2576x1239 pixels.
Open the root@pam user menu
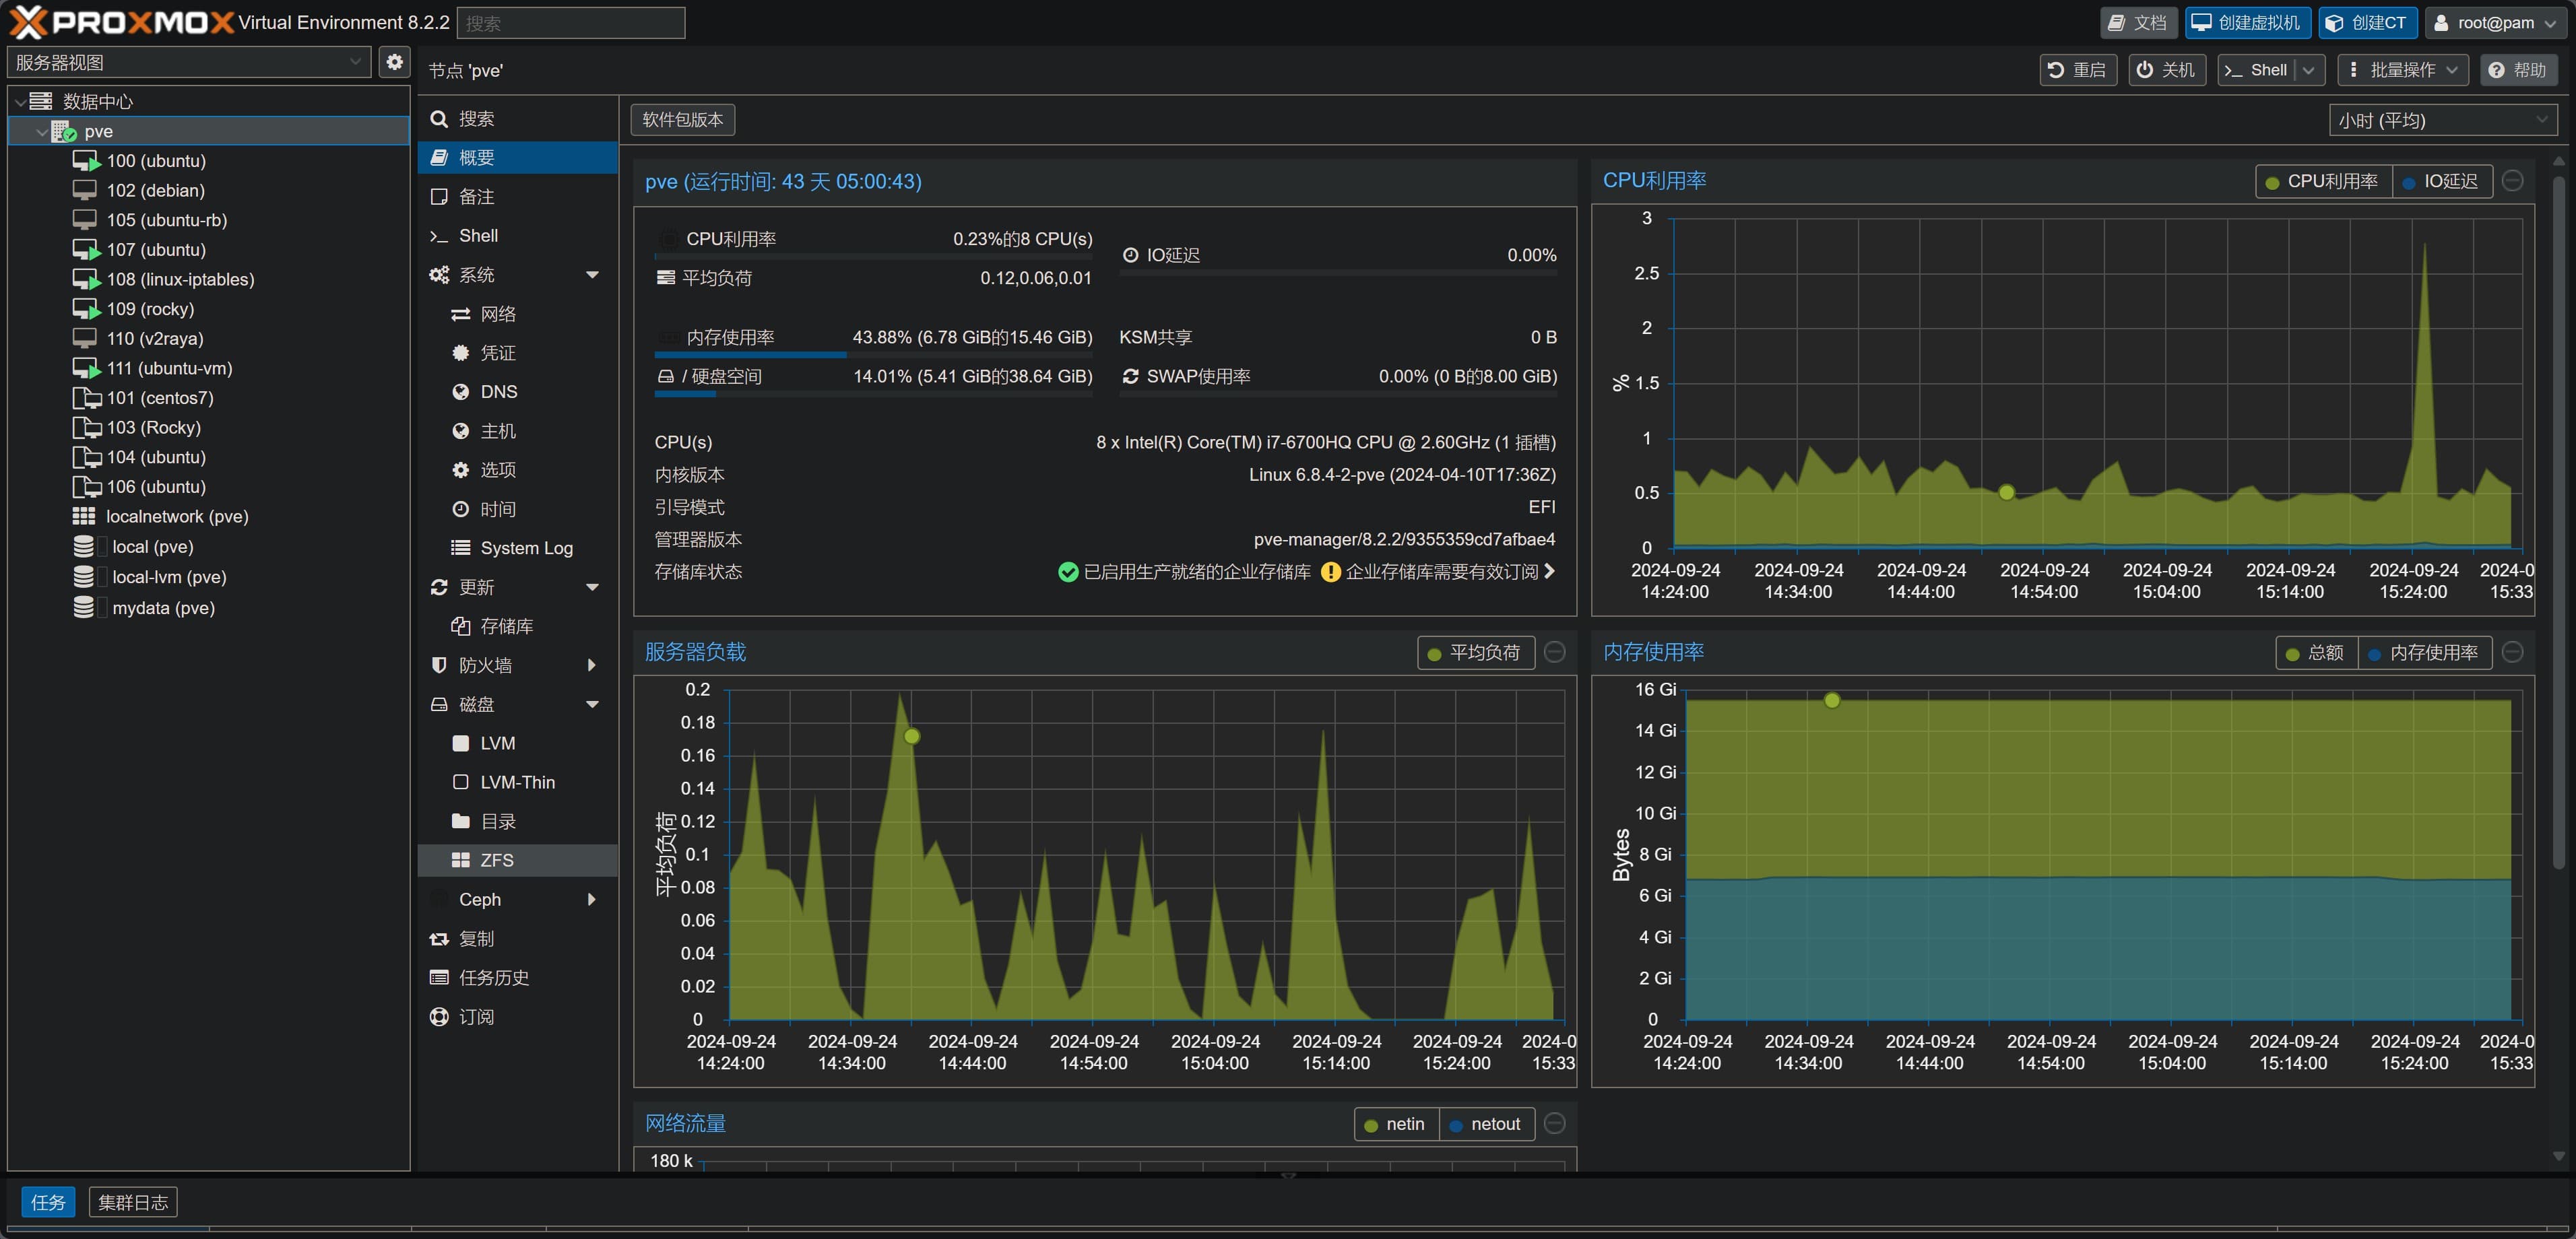(x=2495, y=23)
